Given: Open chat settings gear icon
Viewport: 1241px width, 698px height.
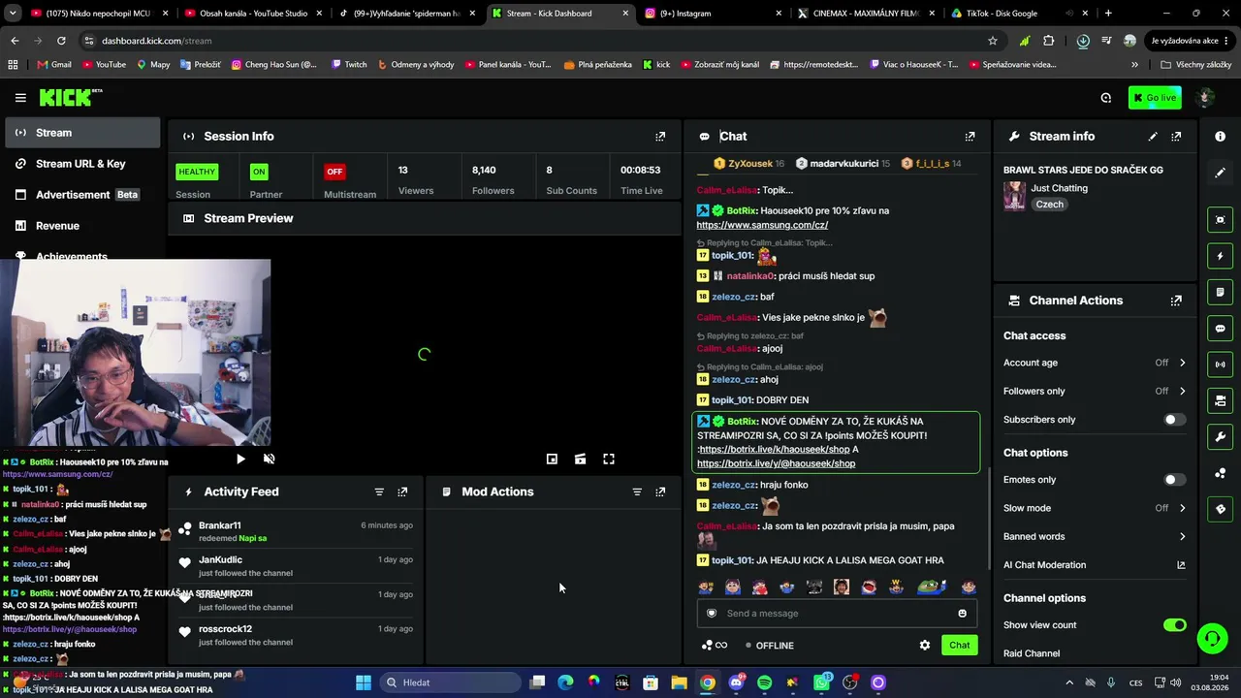Looking at the screenshot, I should [925, 646].
